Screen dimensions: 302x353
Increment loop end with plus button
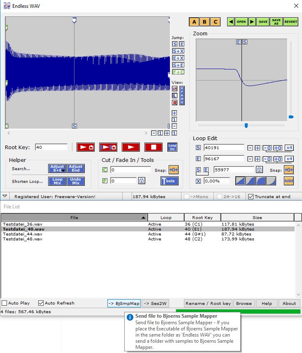(x=258, y=159)
